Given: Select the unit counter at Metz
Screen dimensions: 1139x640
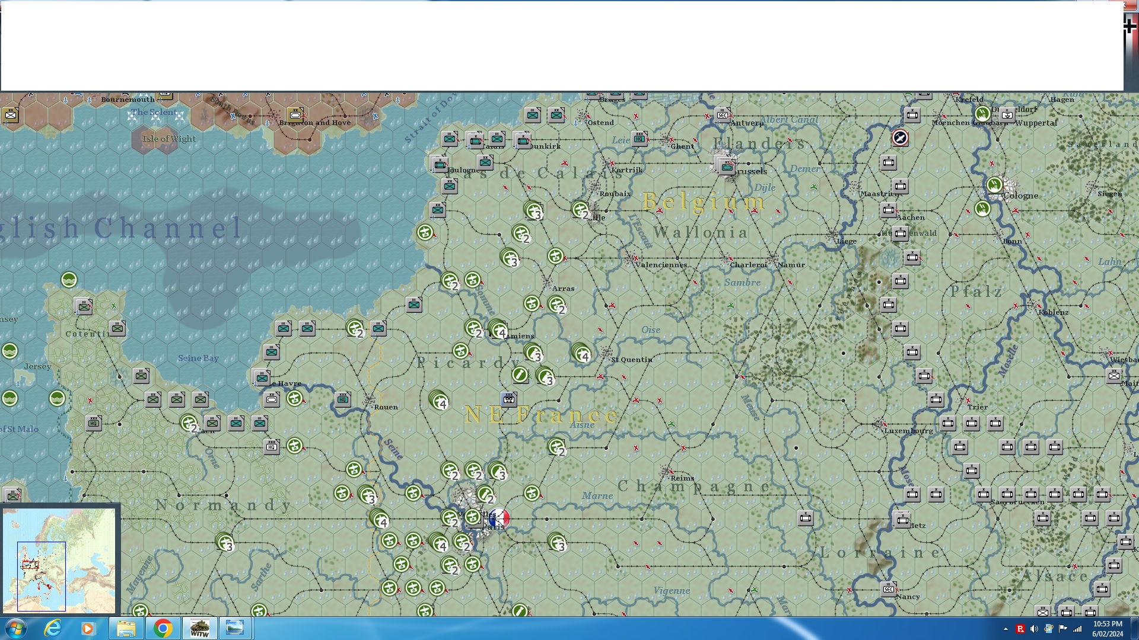Looking at the screenshot, I should tap(902, 520).
